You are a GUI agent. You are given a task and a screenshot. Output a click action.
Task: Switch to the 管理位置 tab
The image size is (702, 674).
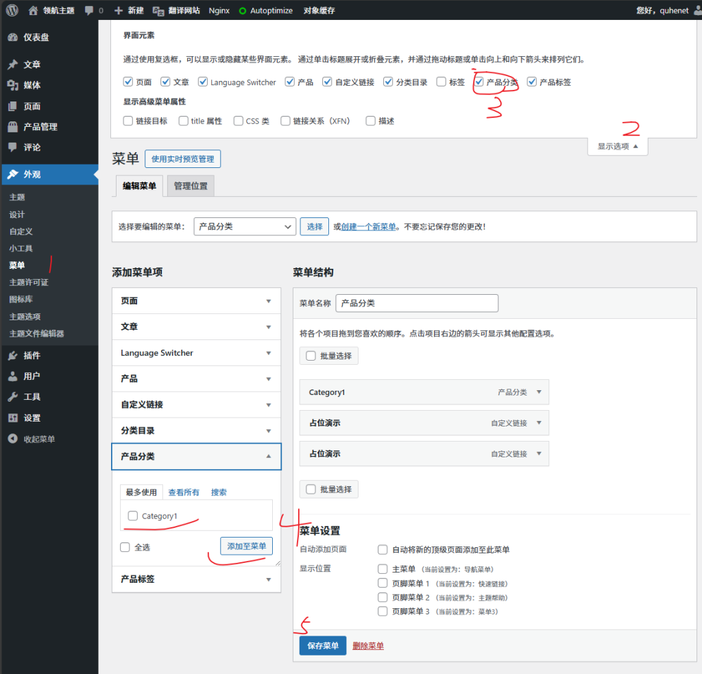pos(191,186)
